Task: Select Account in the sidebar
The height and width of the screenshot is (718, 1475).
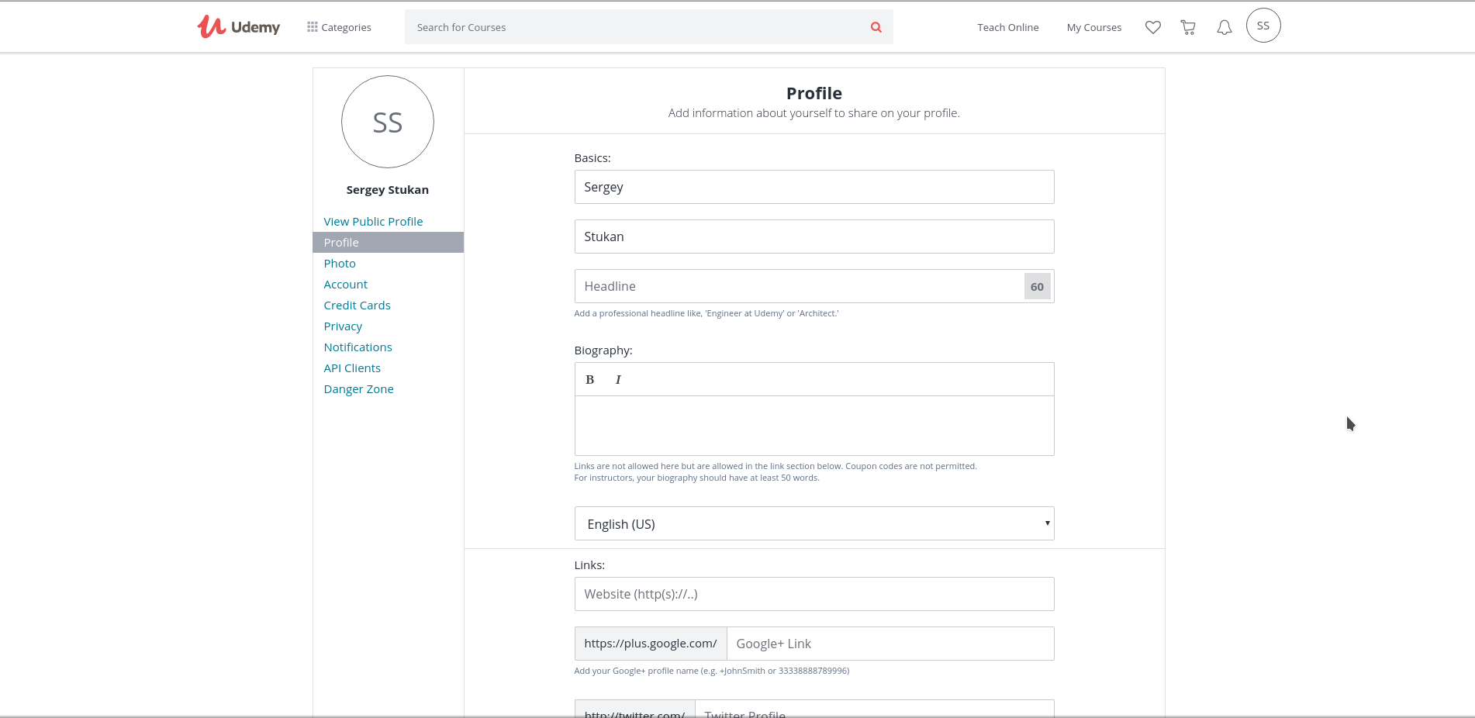Action: (345, 285)
